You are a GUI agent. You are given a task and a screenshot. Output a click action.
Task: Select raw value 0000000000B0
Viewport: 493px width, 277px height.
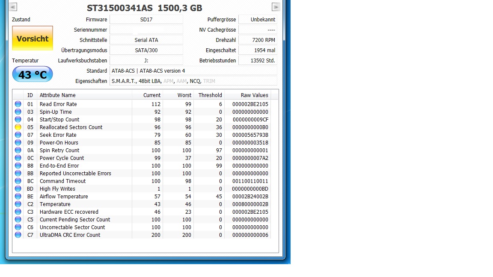tap(250, 127)
